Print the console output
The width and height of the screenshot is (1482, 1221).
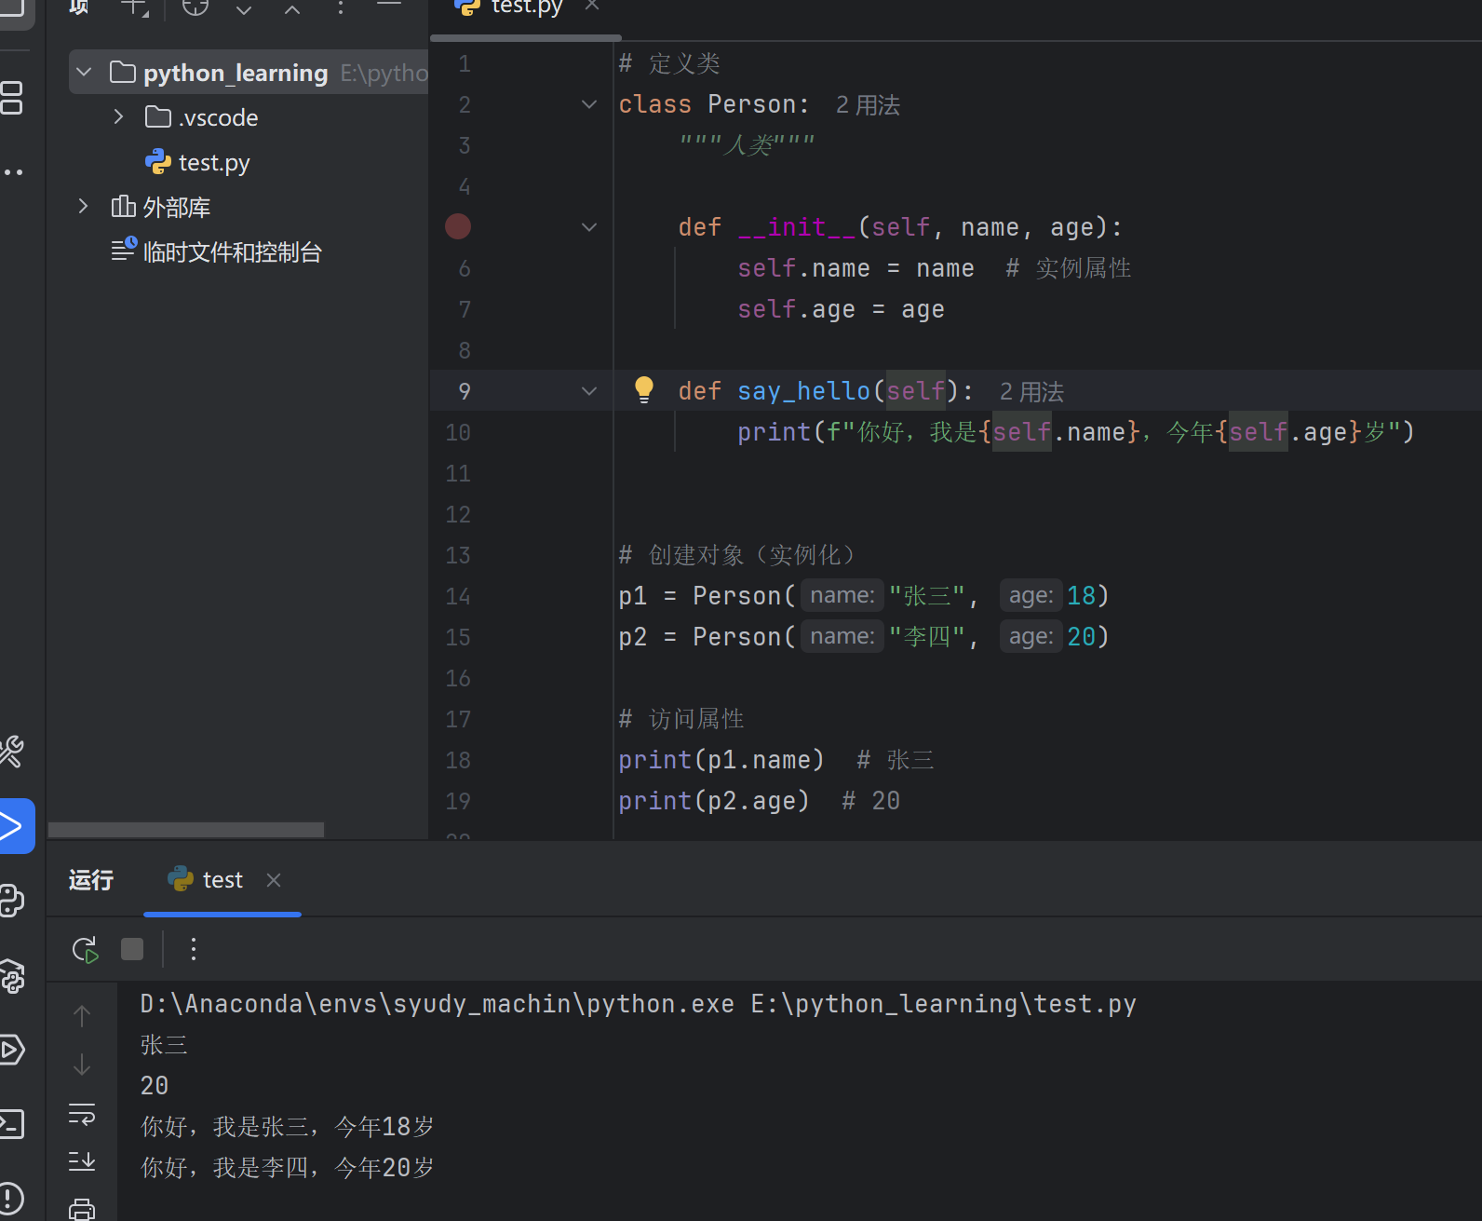(82, 1209)
